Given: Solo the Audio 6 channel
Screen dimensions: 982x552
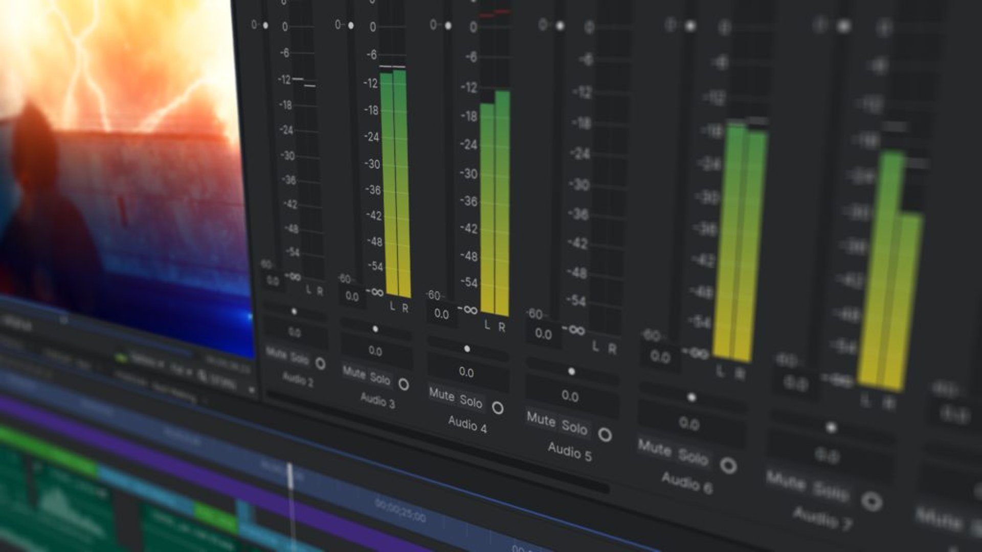Looking at the screenshot, I should [x=693, y=457].
